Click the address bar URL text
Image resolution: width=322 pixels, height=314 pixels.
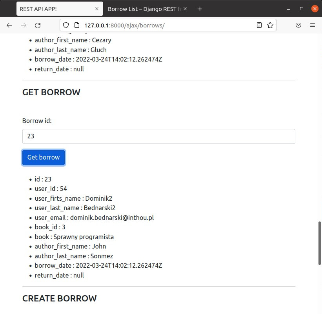(124, 25)
